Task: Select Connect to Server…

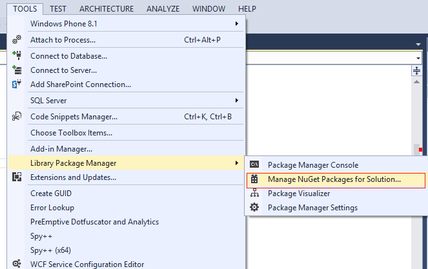Action: (126, 70)
